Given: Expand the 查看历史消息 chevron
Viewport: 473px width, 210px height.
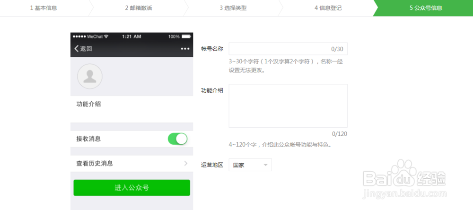Looking at the screenshot, I should pyautogui.click(x=185, y=164).
